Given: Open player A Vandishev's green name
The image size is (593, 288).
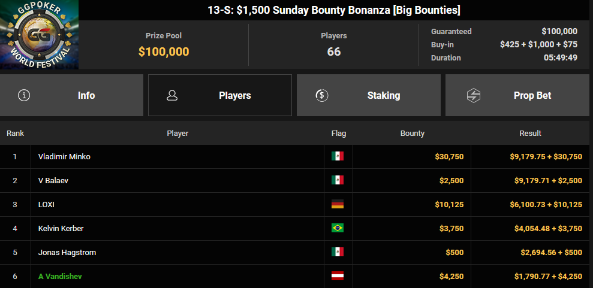Looking at the screenshot, I should [x=60, y=276].
